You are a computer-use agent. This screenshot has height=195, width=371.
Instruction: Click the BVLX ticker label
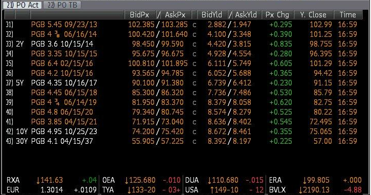tap(277, 190)
